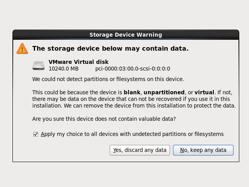Screen dimensions: 249x187
Task: Click the empty area left of the Yes button
Action: pyautogui.click(x=62, y=150)
